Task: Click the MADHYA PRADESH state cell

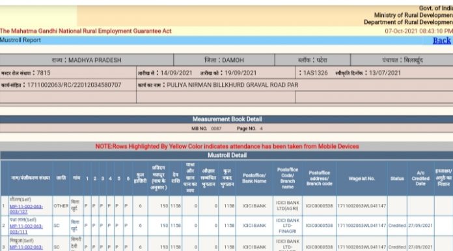Action: click(x=87, y=60)
